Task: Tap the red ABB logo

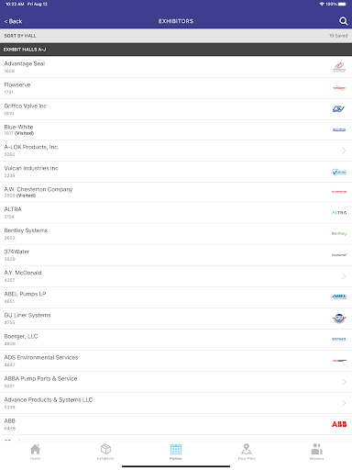Action: coord(339,424)
